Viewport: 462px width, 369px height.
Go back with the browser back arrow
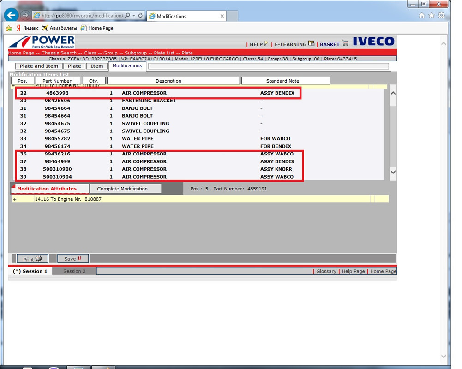click(12, 15)
